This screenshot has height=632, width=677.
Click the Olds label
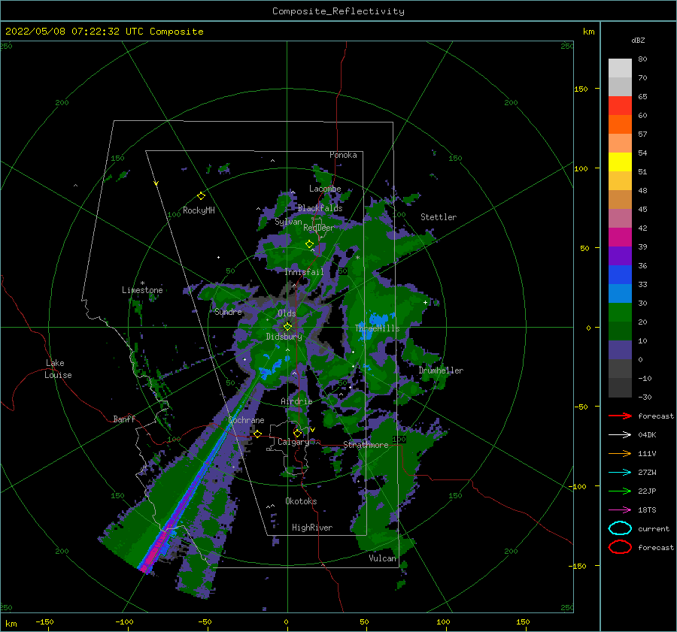point(287,313)
